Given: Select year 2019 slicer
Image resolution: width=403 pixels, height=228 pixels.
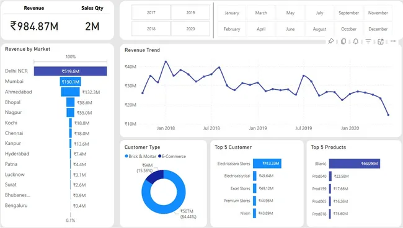Looking at the screenshot, I should point(190,12).
